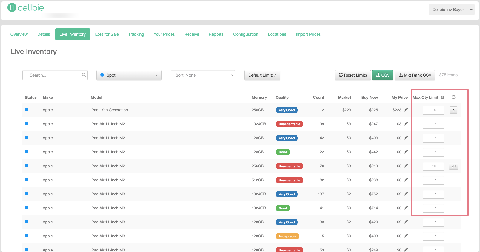The image size is (480, 252).
Task: Open the Cellbie Inv Buyer account dropdown
Action: point(452,10)
